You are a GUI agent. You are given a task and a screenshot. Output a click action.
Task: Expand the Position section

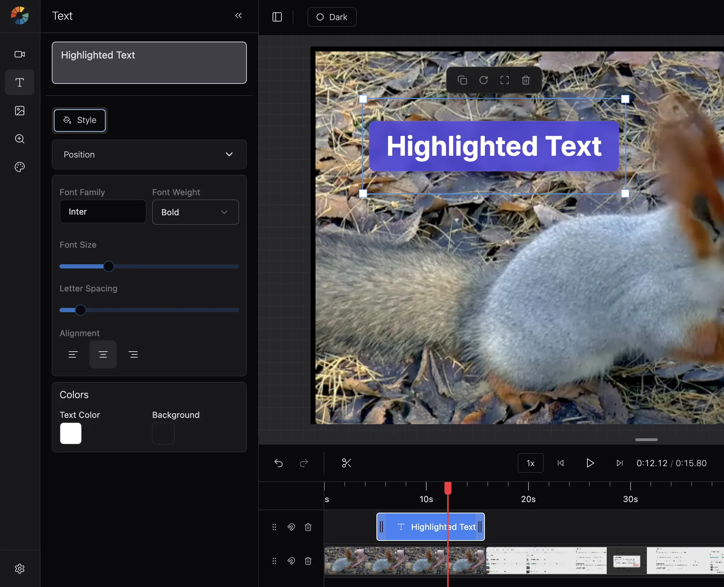(149, 154)
